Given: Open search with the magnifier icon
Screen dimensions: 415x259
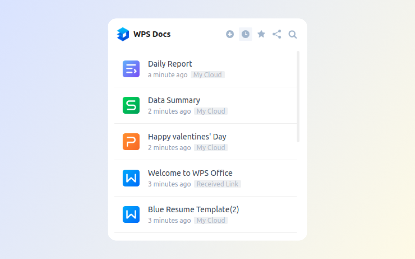Looking at the screenshot, I should (293, 35).
